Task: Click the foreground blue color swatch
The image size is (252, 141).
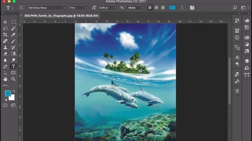Action: 7,93
